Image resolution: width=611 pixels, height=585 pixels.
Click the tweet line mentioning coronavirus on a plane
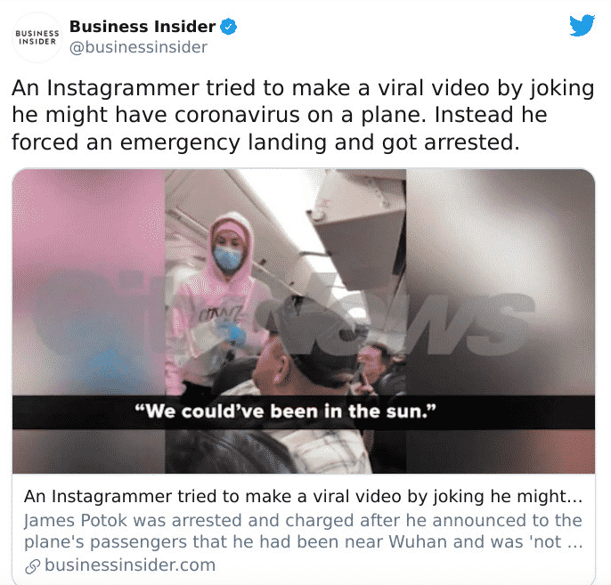point(280,115)
